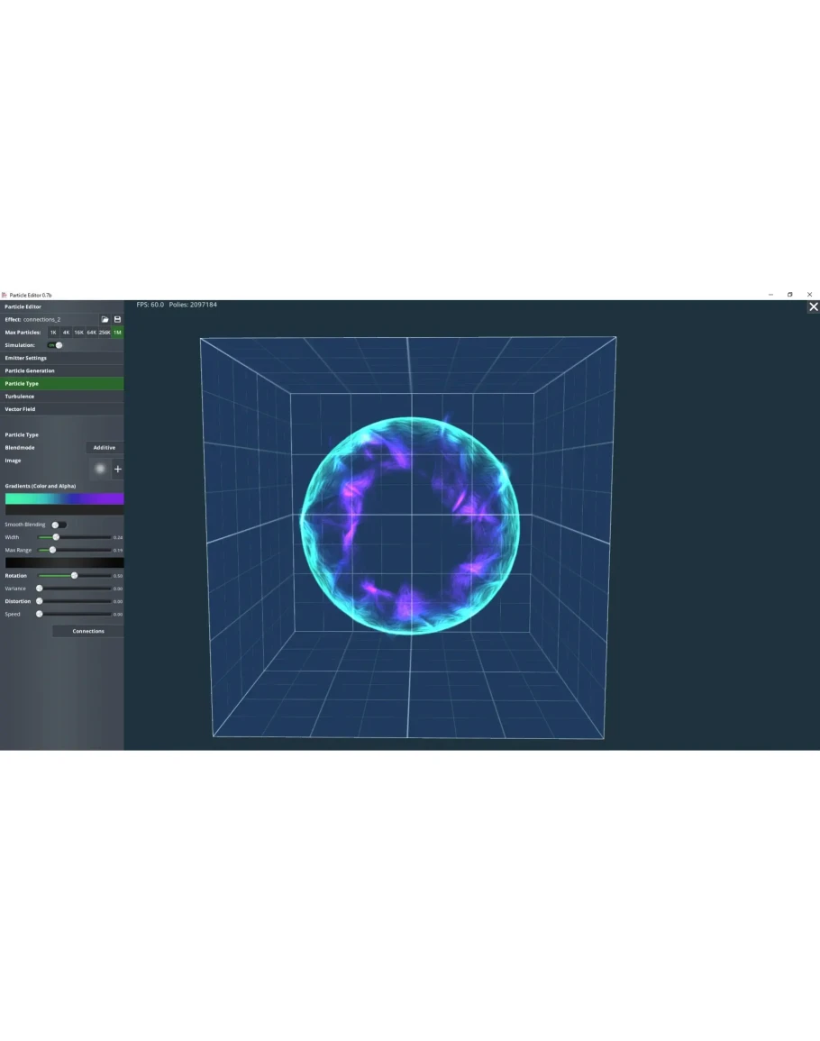Minimize the Particle Editor window
This screenshot has width=820, height=1041.
click(x=770, y=295)
